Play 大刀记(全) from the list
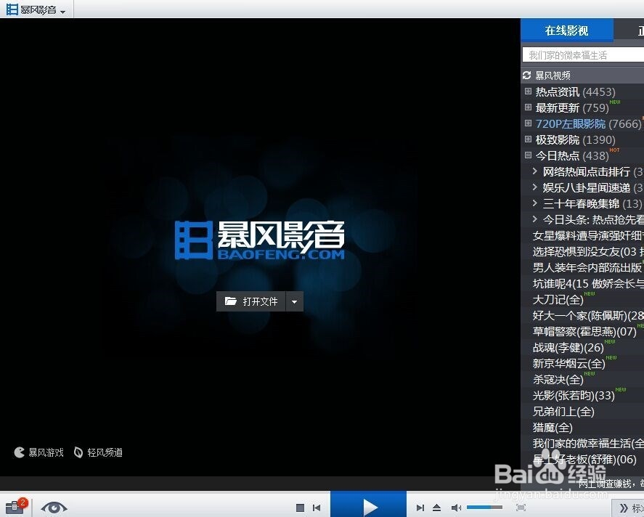The width and height of the screenshot is (644, 517). (558, 299)
